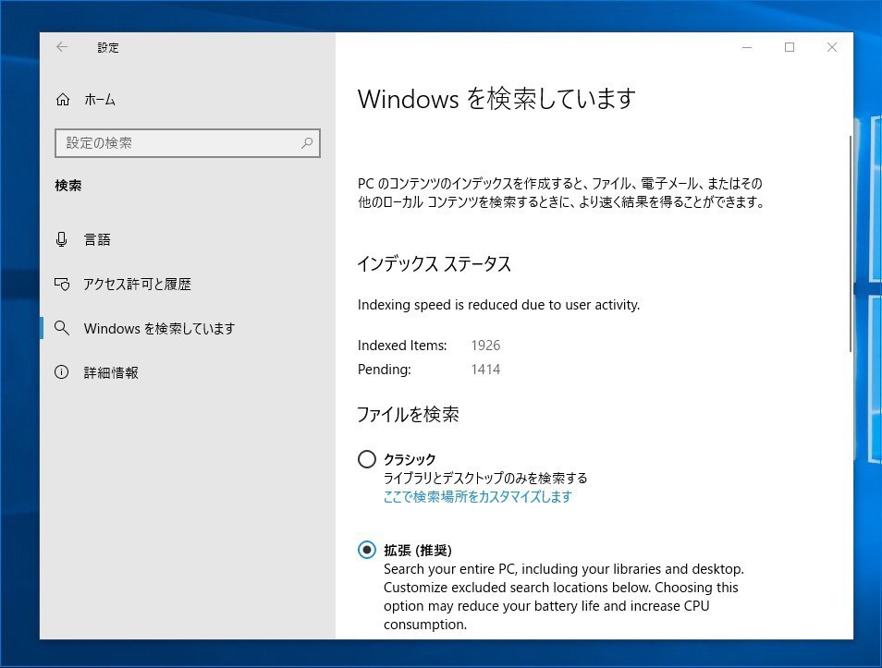Click the info icon beside 詳細情報

(x=61, y=372)
